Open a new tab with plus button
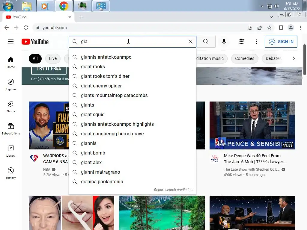 click(x=81, y=17)
